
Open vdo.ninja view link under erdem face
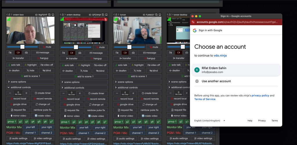point(30,144)
